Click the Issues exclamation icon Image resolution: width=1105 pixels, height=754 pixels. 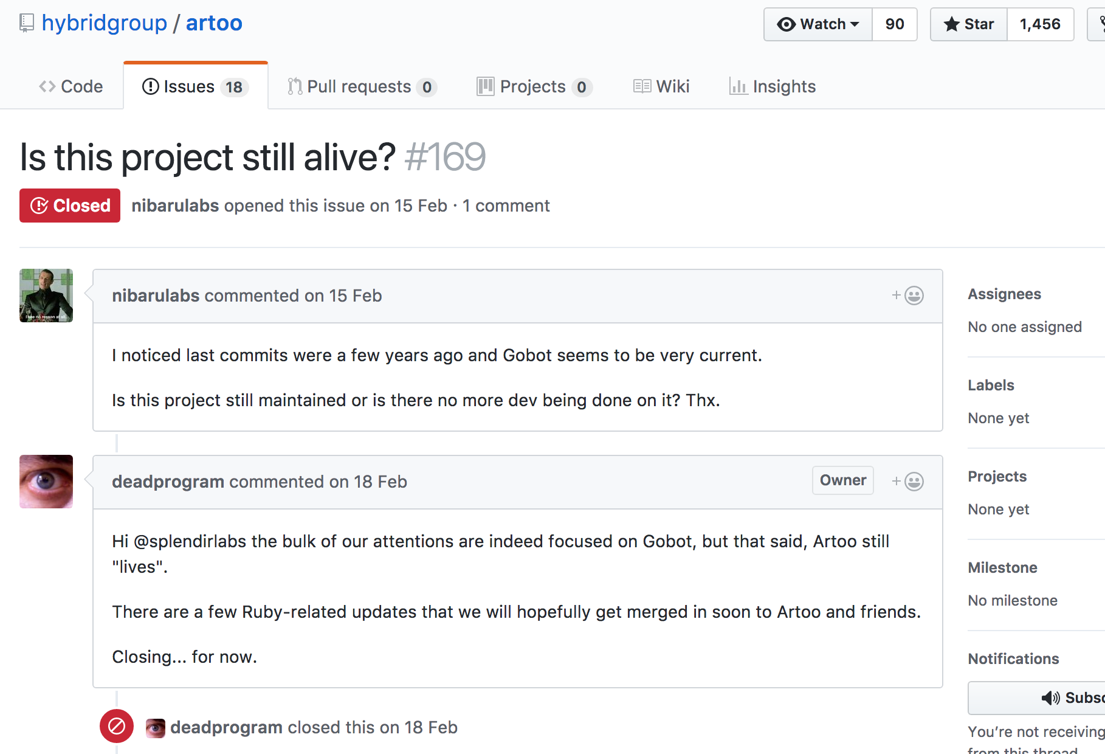[x=150, y=86]
